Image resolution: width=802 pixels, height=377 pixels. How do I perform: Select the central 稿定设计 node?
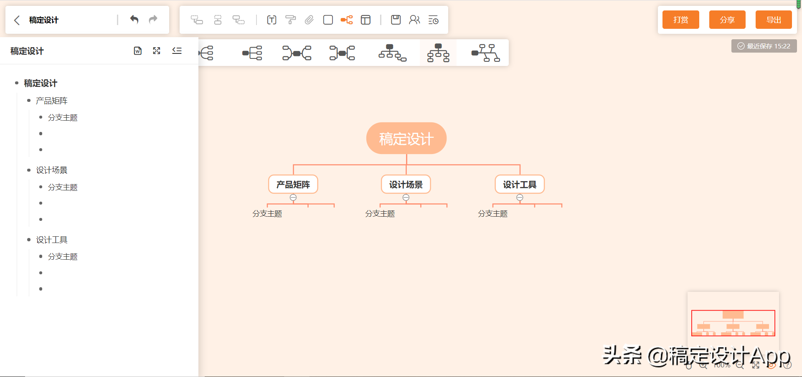[x=406, y=138]
